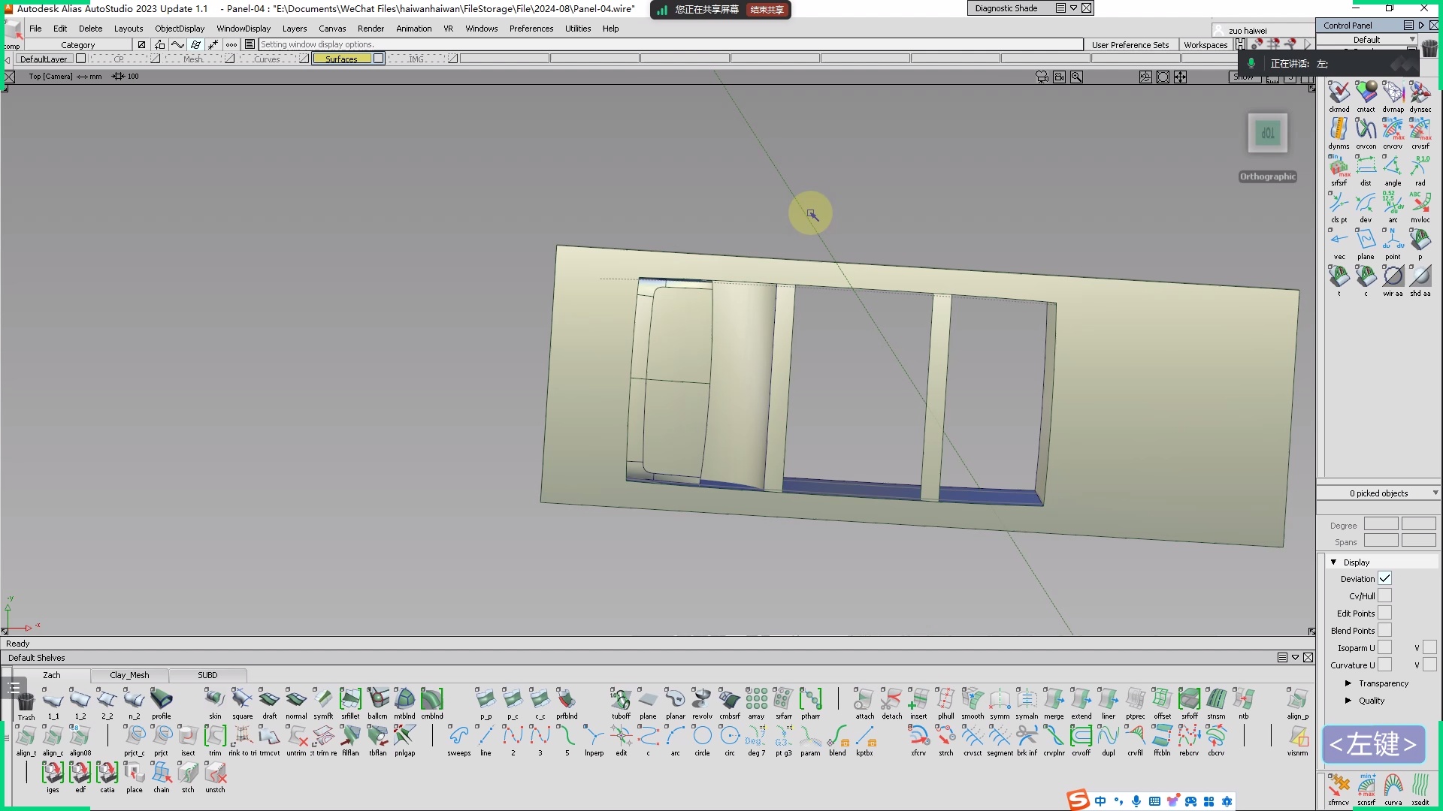1443x811 pixels.
Task: Click the Surfaces pick mask swatch
Action: coord(341,59)
